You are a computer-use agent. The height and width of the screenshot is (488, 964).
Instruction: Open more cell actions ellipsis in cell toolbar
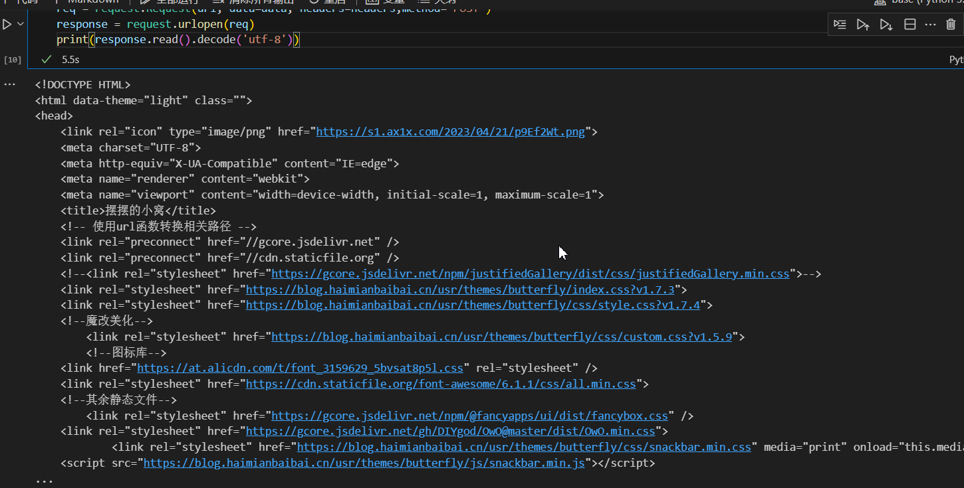point(930,25)
